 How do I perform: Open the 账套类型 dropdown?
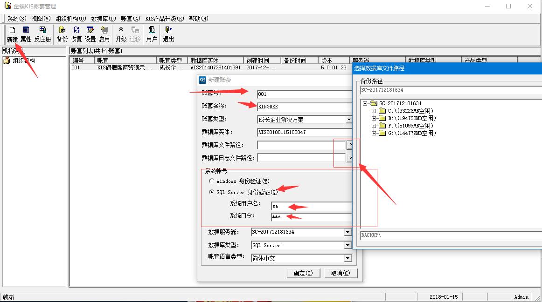347,120
